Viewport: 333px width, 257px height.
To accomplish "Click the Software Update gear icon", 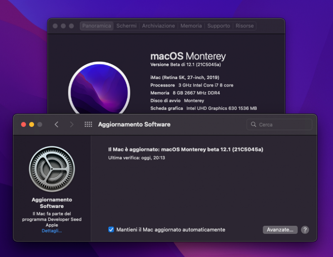I will tap(52, 169).
